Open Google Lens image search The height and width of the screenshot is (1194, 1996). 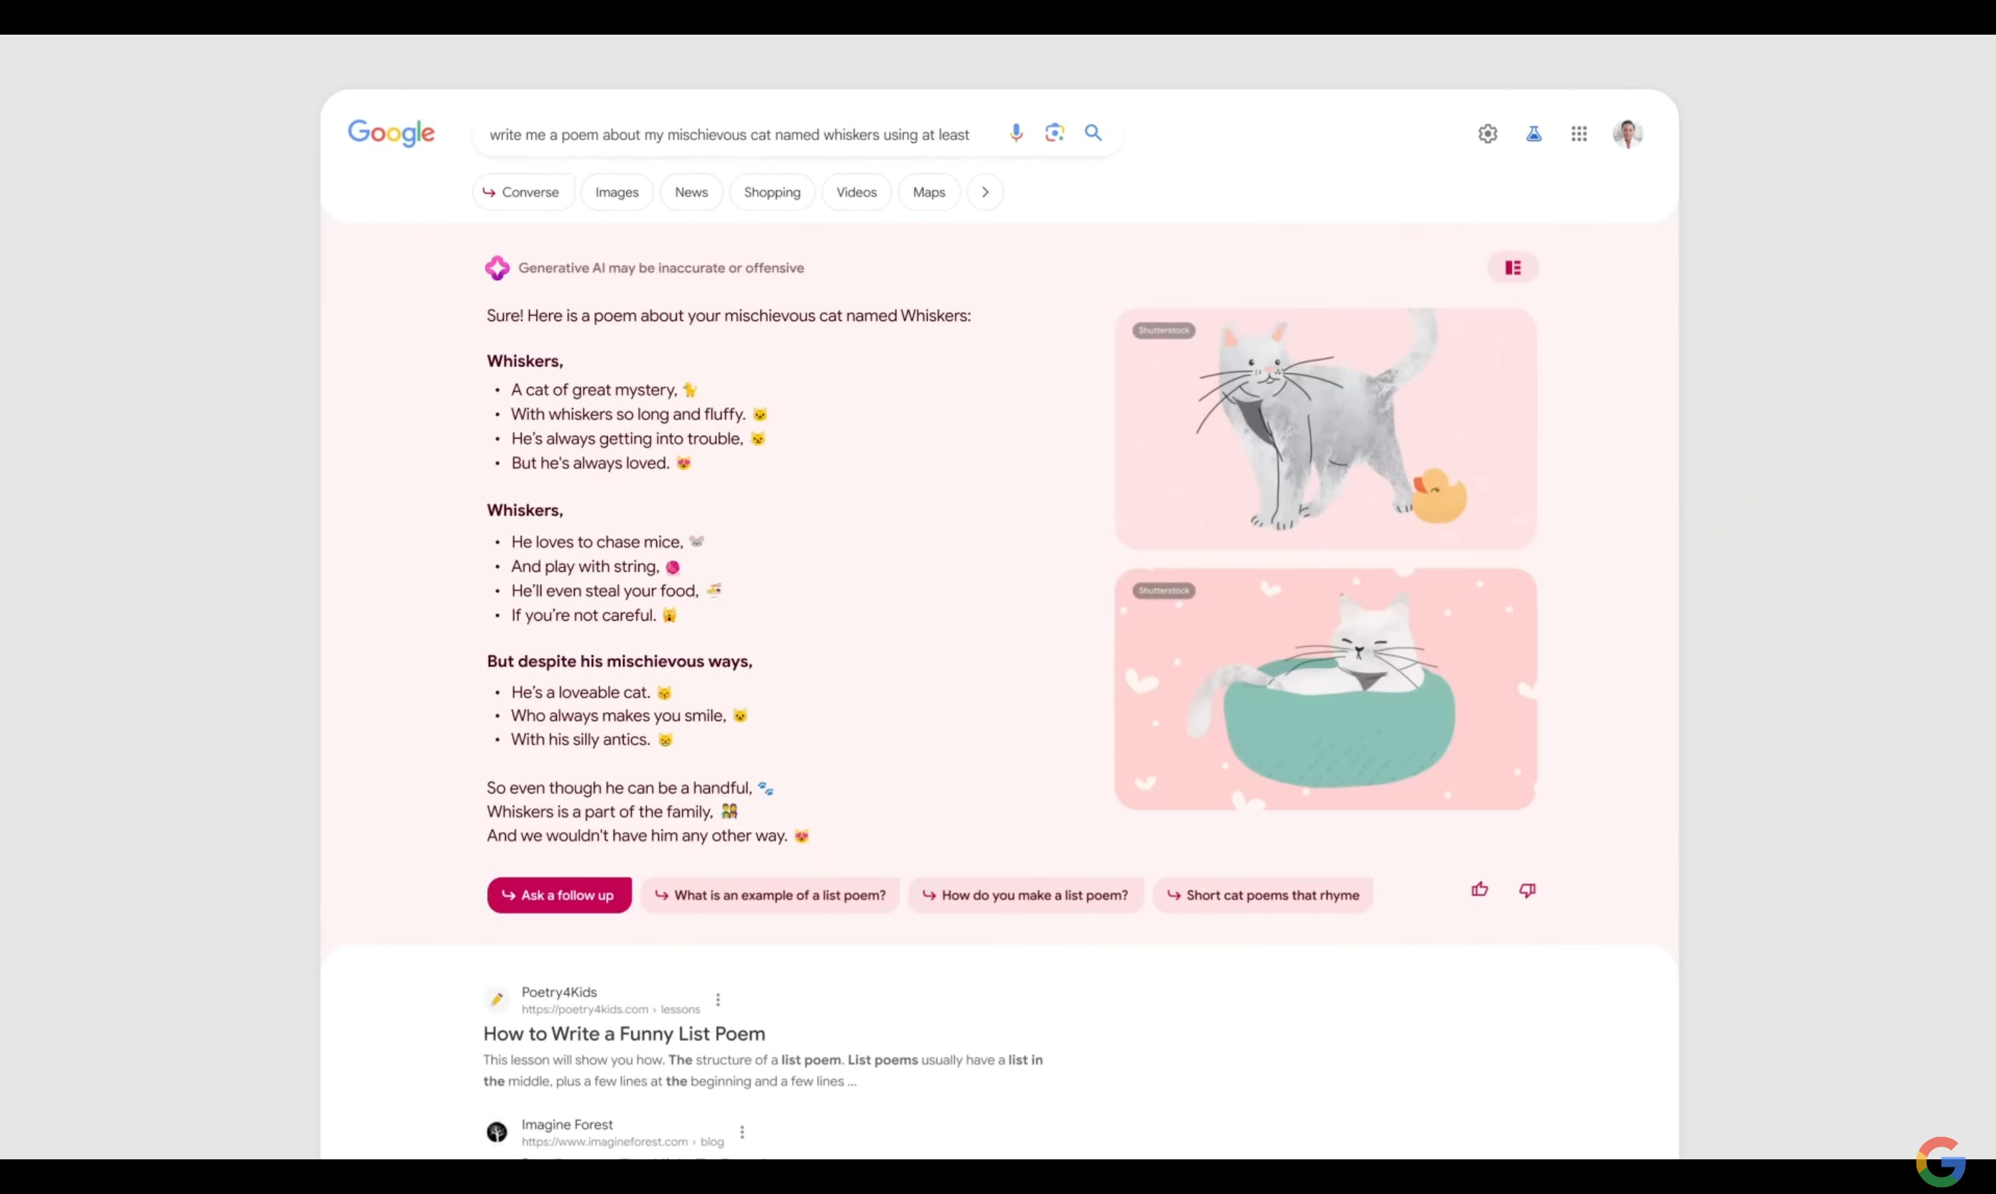[1055, 133]
